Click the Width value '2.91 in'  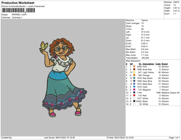click(176, 11)
